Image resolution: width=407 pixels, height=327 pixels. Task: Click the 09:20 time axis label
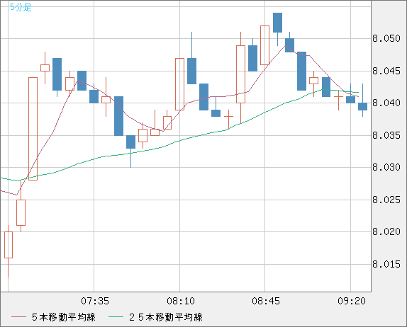coord(352,301)
